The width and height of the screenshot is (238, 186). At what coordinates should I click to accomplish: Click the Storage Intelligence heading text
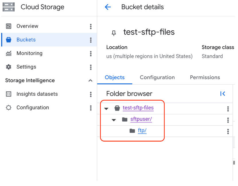(x=30, y=81)
